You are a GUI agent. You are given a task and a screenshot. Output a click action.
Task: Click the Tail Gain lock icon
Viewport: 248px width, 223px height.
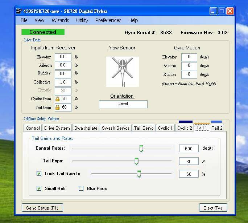tap(57, 108)
